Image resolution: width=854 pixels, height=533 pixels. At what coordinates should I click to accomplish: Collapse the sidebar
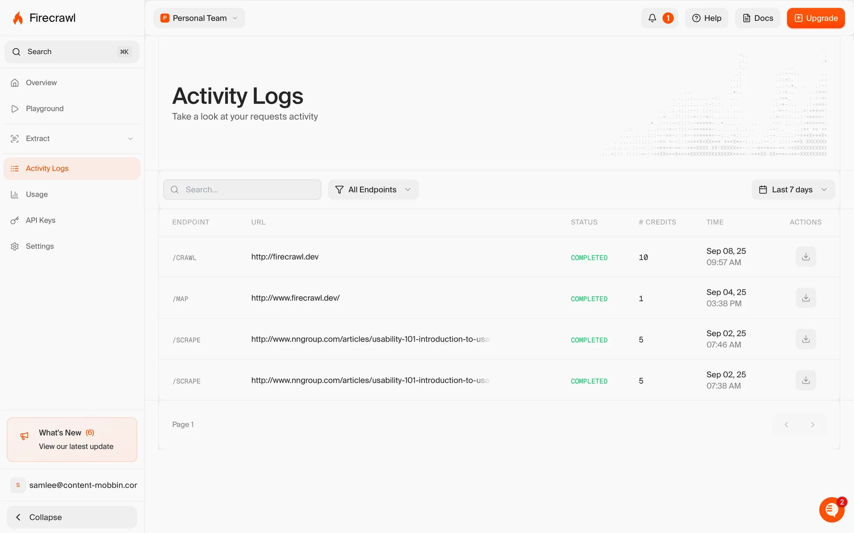(x=71, y=517)
